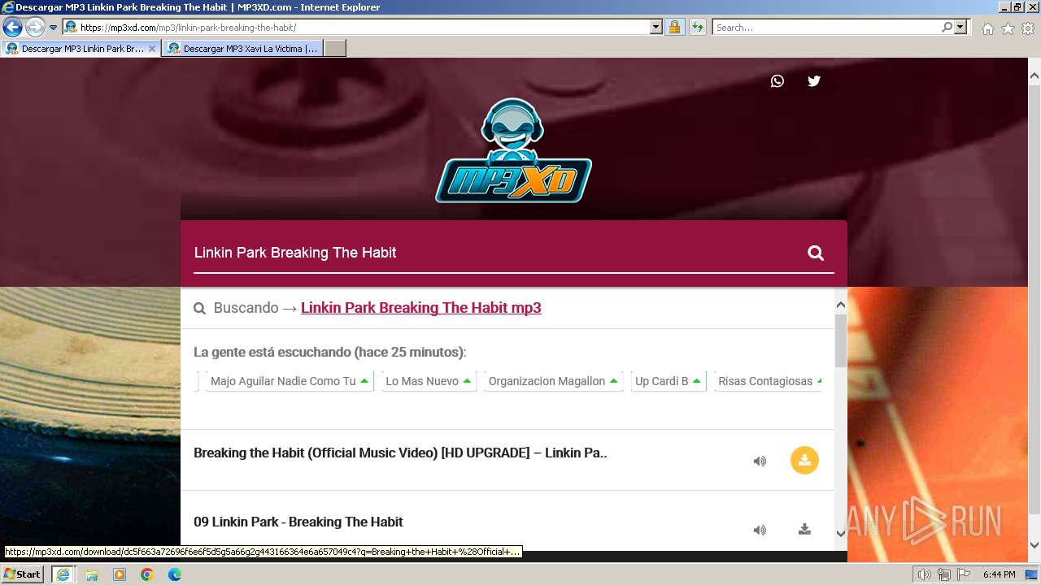Expand the address bar history dropdown
The image size is (1041, 585).
click(x=656, y=27)
